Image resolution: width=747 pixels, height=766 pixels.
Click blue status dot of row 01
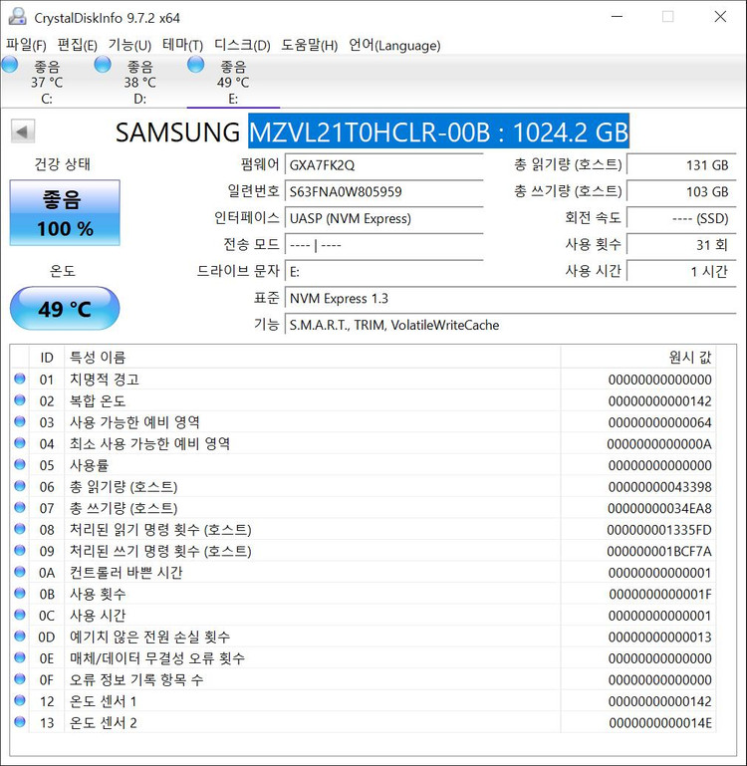[x=20, y=379]
